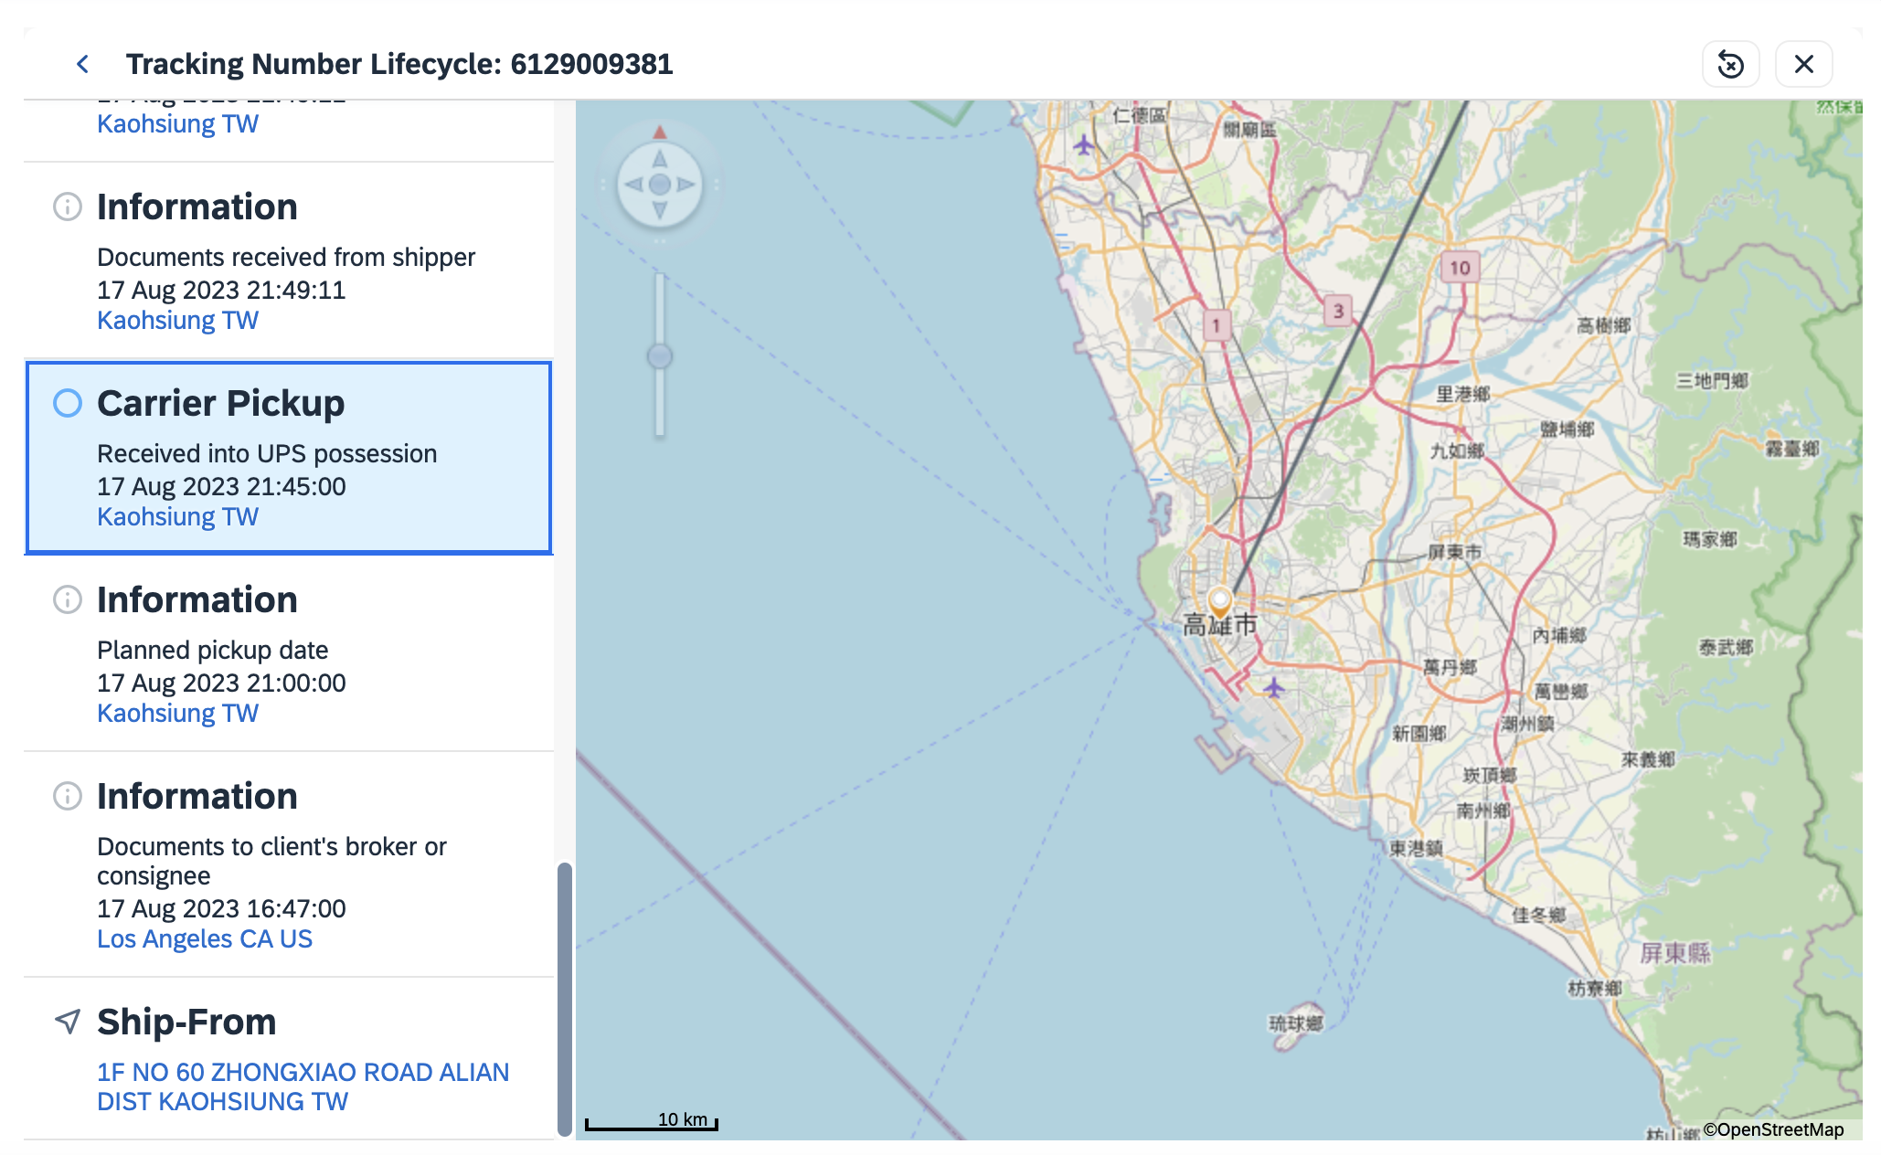The width and height of the screenshot is (1881, 1155).
Task: Click route 1 highway shield on map
Action: click(1217, 325)
